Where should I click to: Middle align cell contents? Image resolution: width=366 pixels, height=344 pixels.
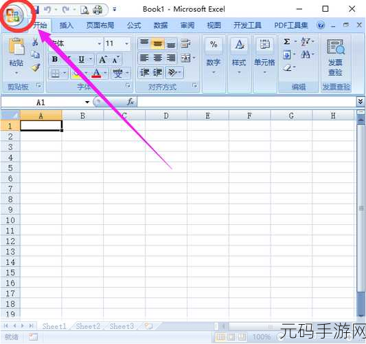pos(158,43)
